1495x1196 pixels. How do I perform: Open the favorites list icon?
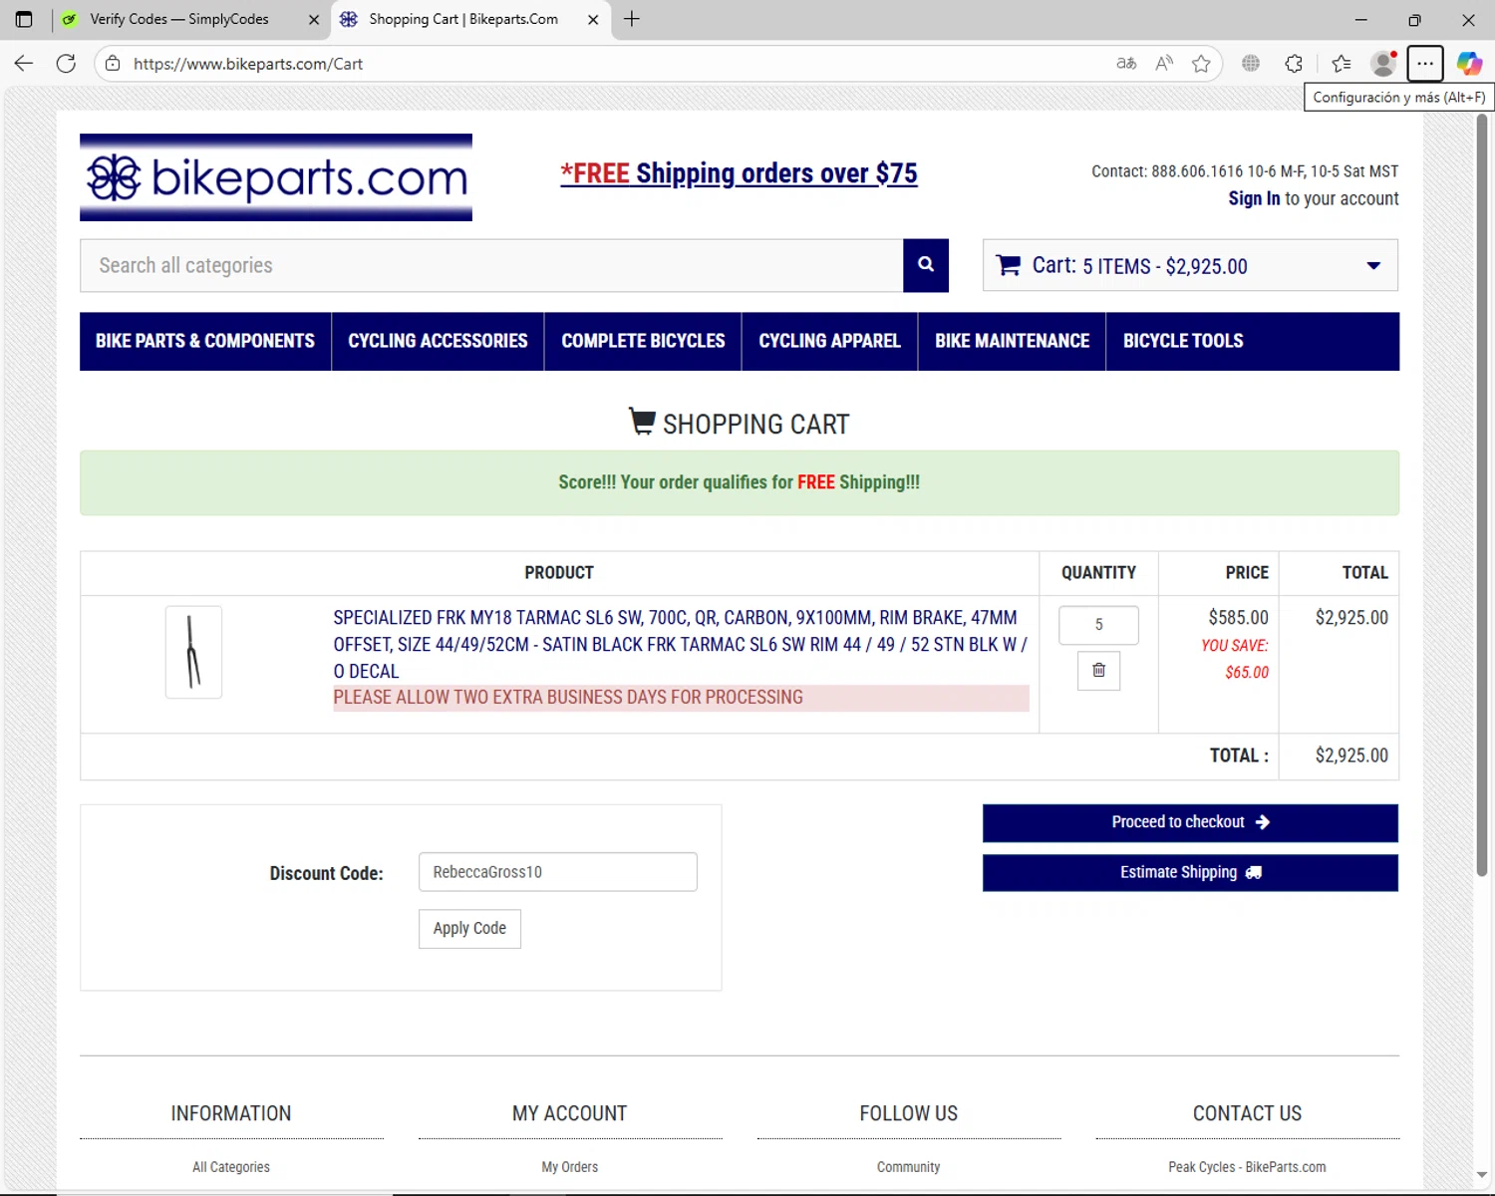click(x=1342, y=64)
